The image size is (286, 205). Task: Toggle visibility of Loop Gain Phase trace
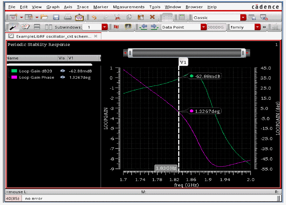62,77
